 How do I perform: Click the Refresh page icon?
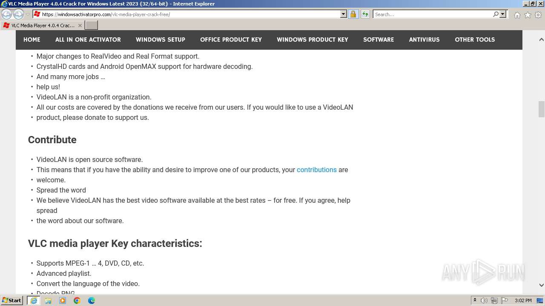pos(365,14)
